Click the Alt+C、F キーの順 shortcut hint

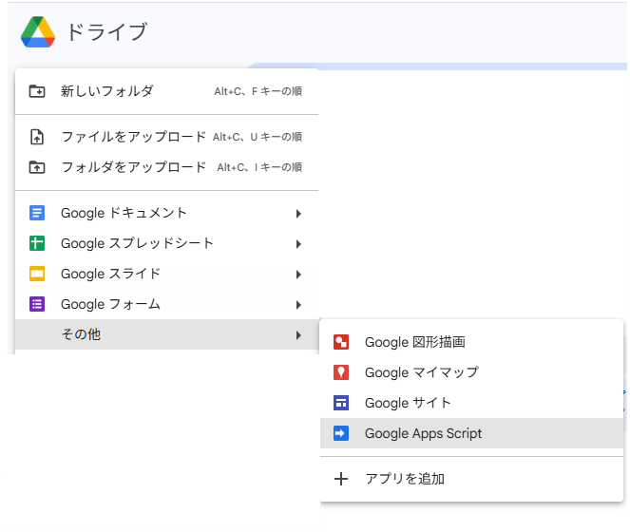258,91
